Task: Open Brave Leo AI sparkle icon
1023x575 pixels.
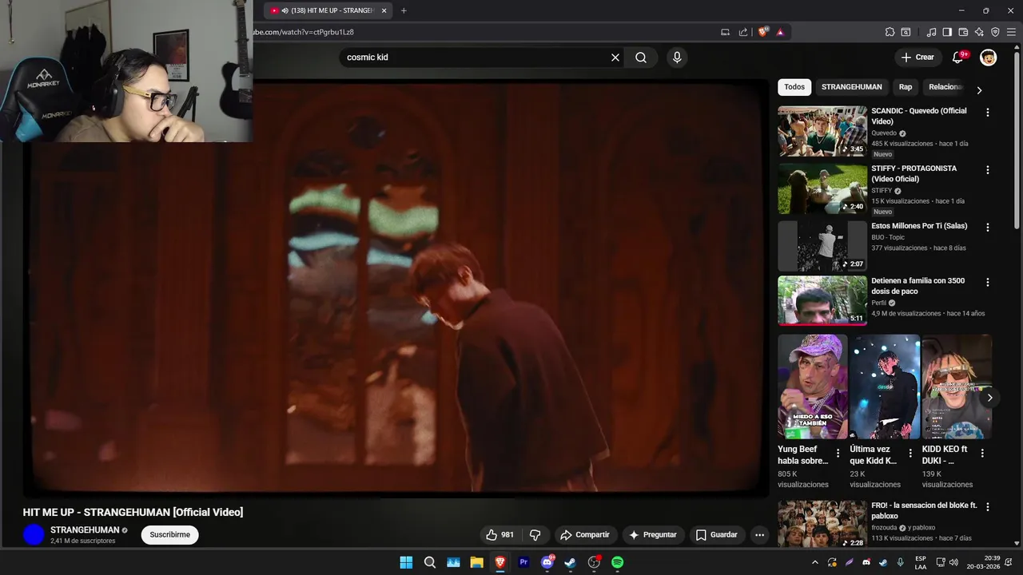Action: pyautogui.click(x=979, y=32)
